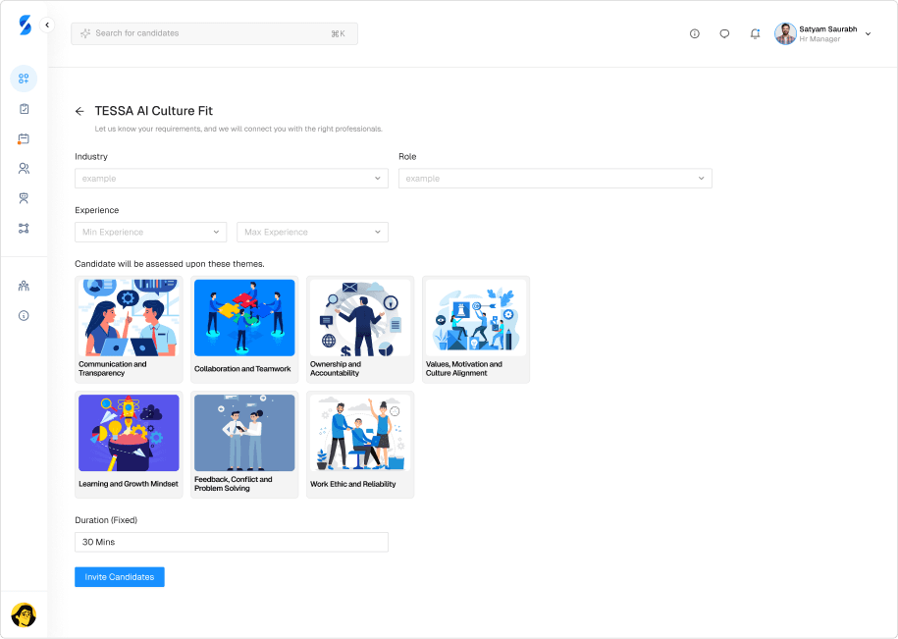This screenshot has width=898, height=639.
Task: Open the clipboard checklist icon in sidebar
Action: (24, 109)
